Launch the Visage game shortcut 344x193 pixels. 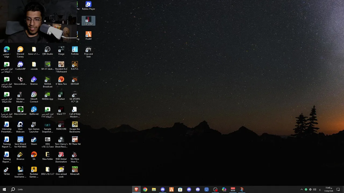[x=61, y=51]
